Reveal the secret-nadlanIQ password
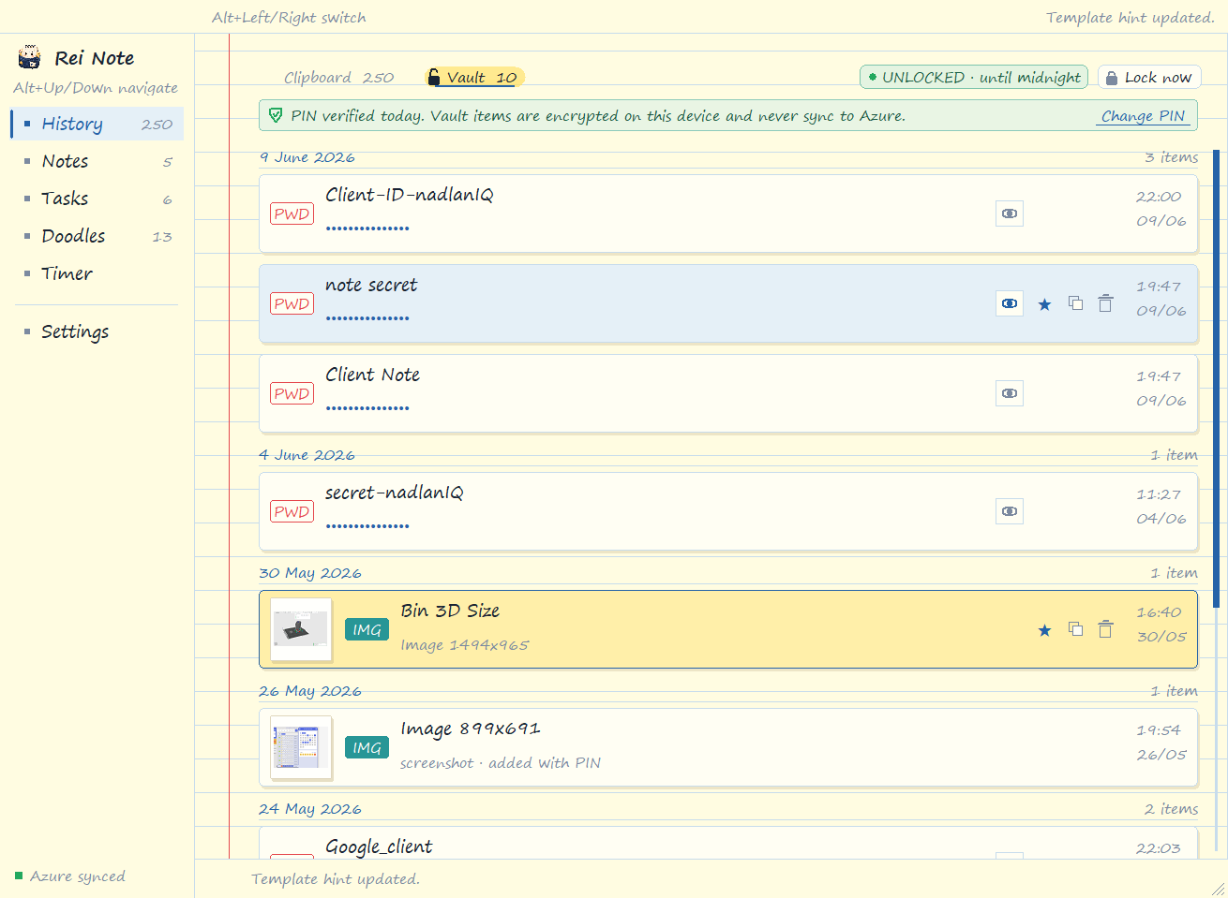 [1010, 511]
